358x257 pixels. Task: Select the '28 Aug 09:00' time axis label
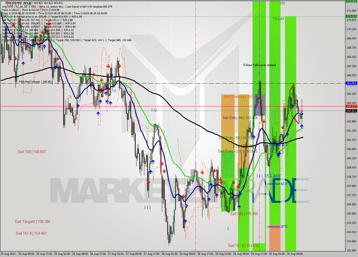pos(187,254)
